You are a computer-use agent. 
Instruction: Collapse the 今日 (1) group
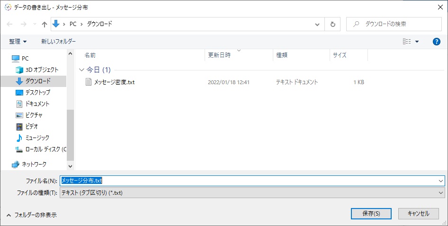(x=82, y=70)
